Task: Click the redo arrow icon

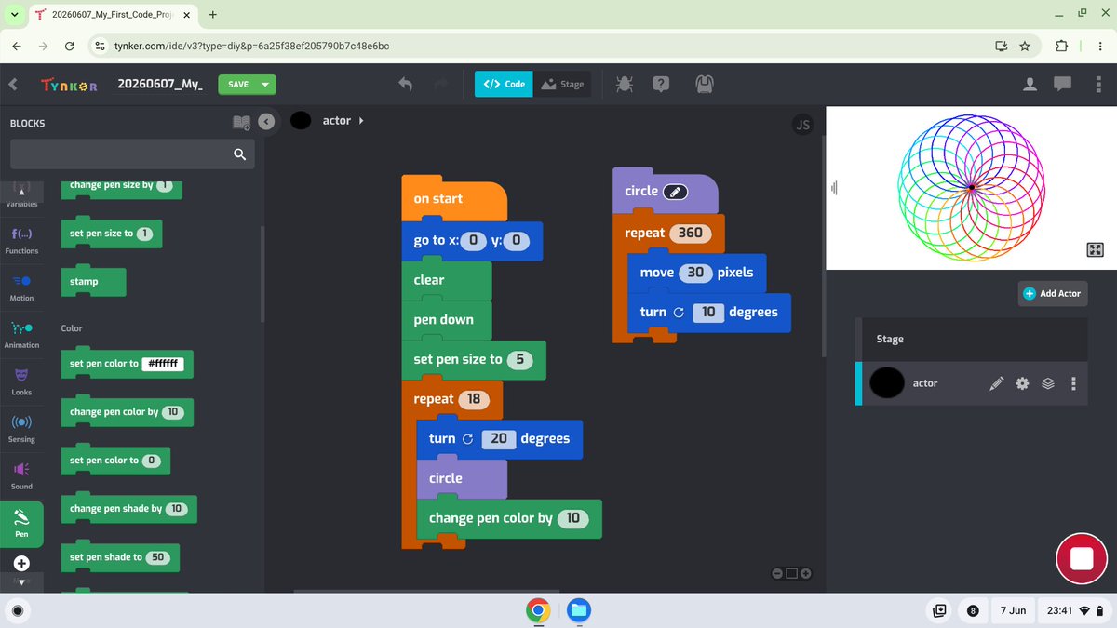Action: click(x=441, y=84)
